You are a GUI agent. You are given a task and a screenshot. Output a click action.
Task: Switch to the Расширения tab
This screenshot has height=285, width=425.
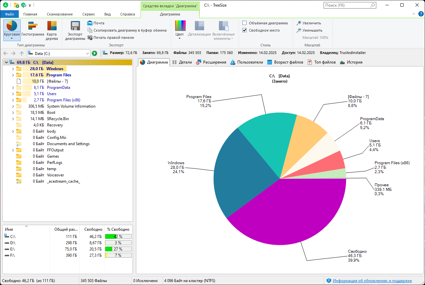(x=211, y=62)
